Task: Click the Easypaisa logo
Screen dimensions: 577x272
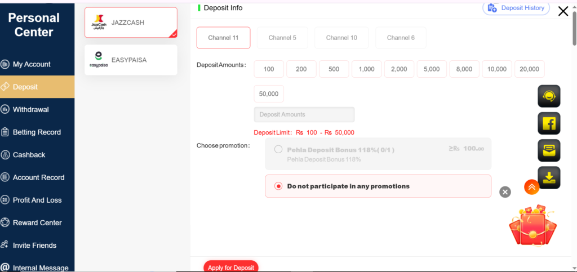Action: [x=99, y=60]
